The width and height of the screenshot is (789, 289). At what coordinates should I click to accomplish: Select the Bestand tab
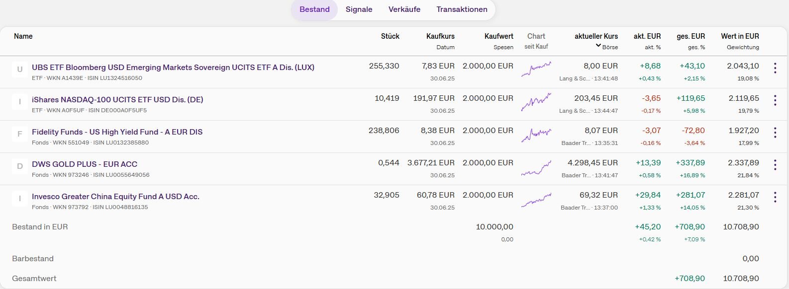coord(314,9)
